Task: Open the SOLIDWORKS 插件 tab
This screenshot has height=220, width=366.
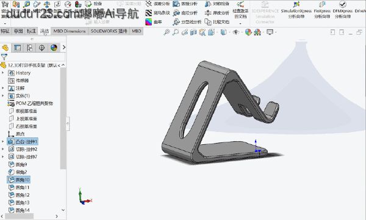Action: [x=109, y=31]
